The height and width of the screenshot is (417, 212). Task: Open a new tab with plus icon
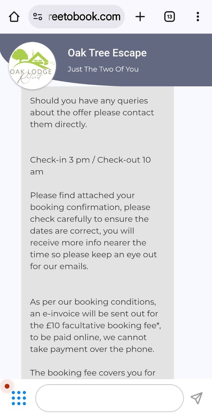tap(140, 17)
